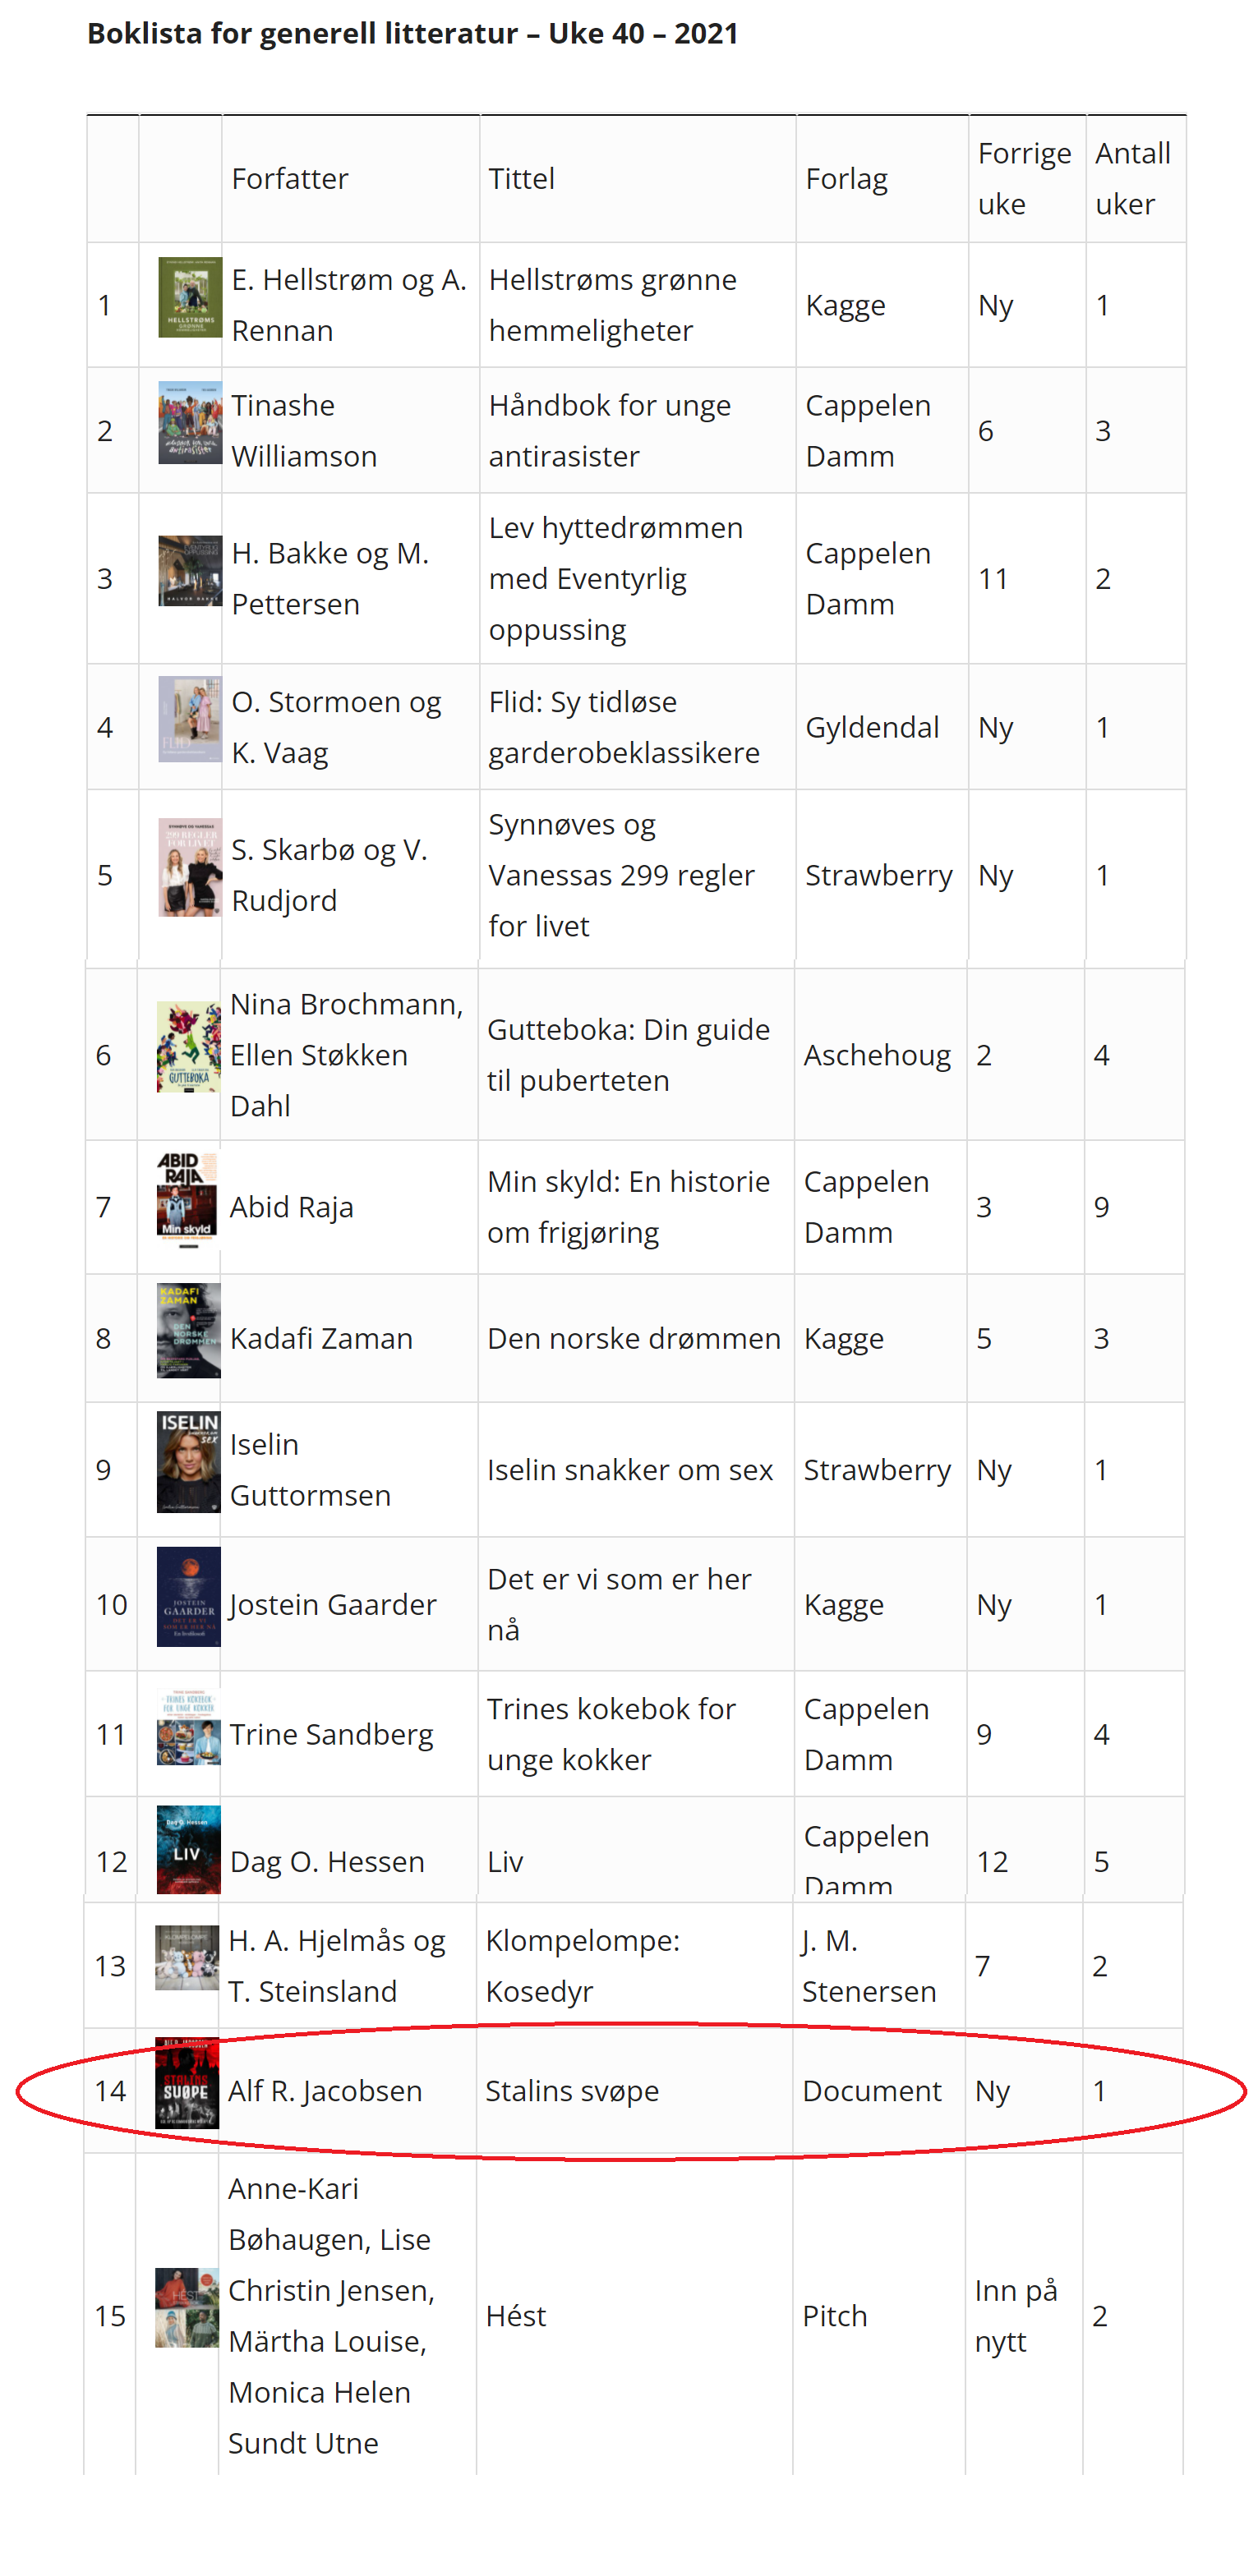The image size is (1258, 2576).
Task: Select author name Alf R. Jacobsen
Action: click(x=325, y=2091)
